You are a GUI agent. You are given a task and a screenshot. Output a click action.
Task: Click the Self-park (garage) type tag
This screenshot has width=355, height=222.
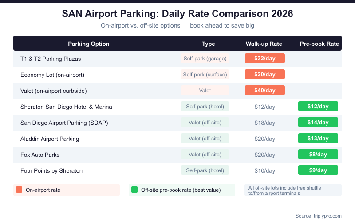[x=205, y=59]
